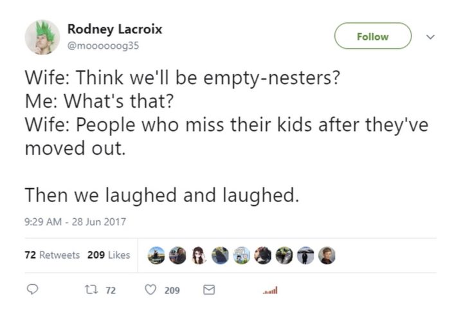463x317 pixels.
Task: Click the first liker avatar in the row
Action: tap(156, 255)
